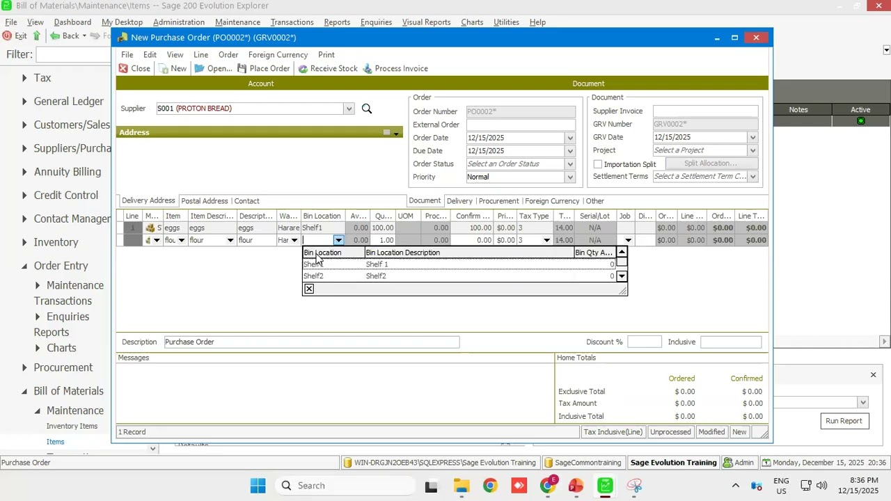The height and width of the screenshot is (501, 891).
Task: Expand the General Ledger tree node
Action: 24,102
